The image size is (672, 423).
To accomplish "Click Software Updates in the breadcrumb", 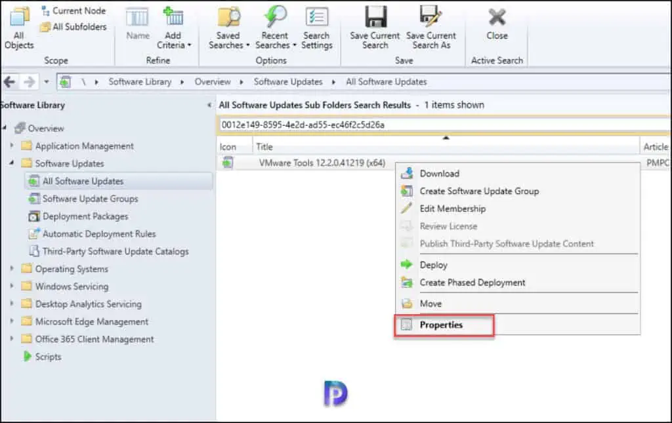I will coord(288,82).
